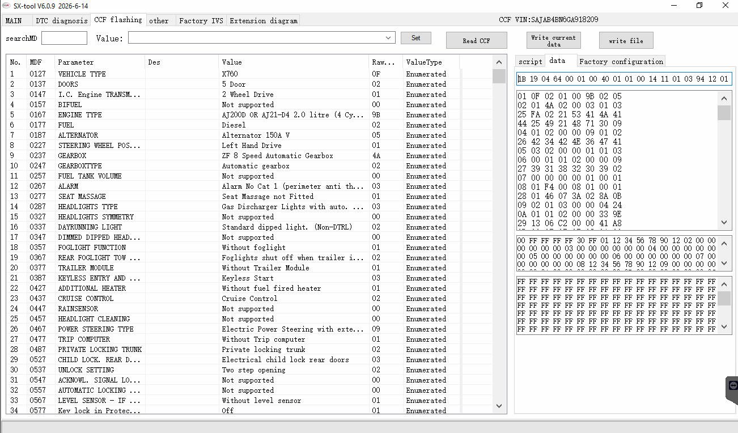The height and width of the screenshot is (433, 738).
Task: Select the FUEL TANK VOLUME row
Action: [x=249, y=176]
